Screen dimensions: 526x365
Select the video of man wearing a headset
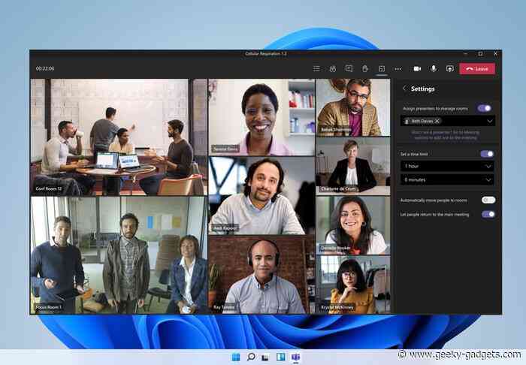261,275
